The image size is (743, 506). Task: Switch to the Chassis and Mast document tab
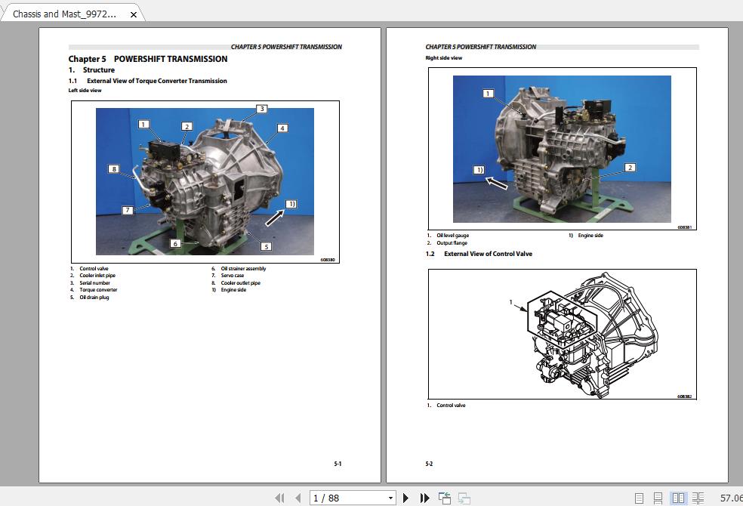pyautogui.click(x=64, y=13)
